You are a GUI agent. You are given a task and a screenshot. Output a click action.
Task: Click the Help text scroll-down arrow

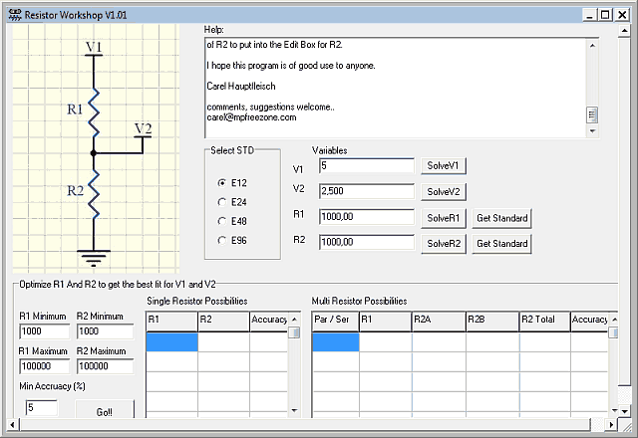592,130
